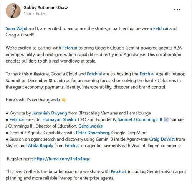This screenshot has width=192, height=184.
Task: Open Humayun Sheikh's profile mention
Action: [59, 119]
